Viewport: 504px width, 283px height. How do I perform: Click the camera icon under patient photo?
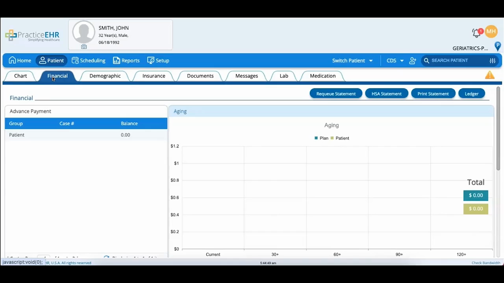84,47
